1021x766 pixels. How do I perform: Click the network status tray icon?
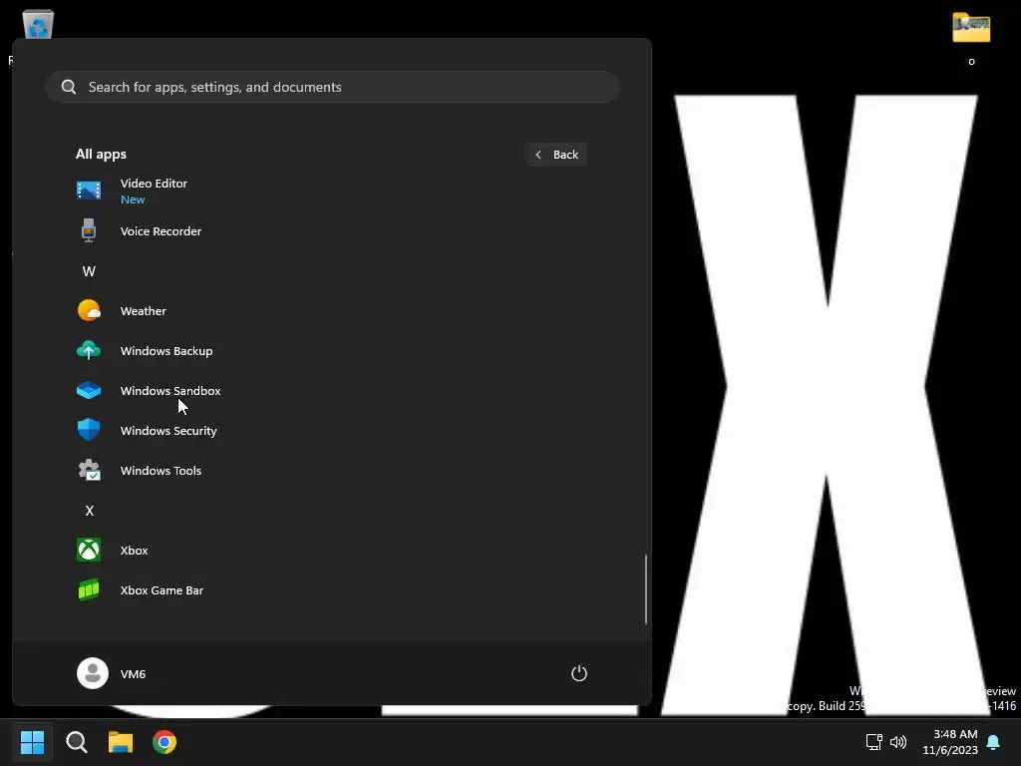coord(873,742)
